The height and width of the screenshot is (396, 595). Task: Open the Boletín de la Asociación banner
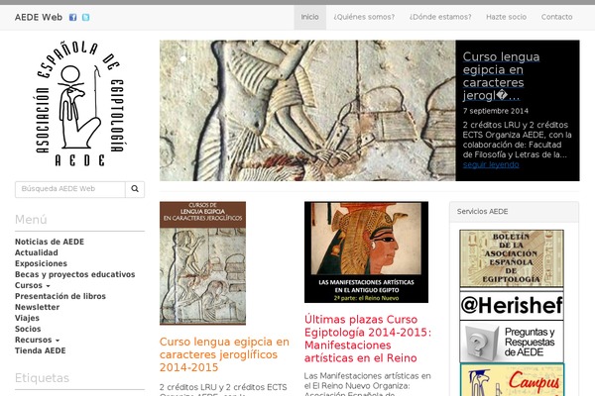pyautogui.click(x=512, y=258)
